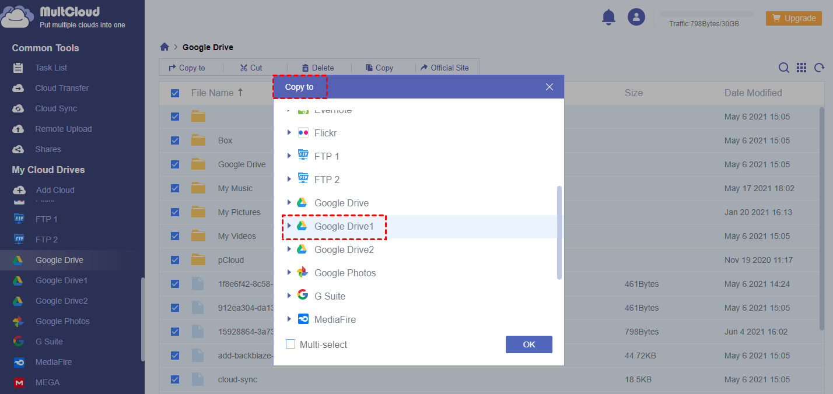Click MultCloud logo
This screenshot has height=394, width=833.
coord(63,17)
